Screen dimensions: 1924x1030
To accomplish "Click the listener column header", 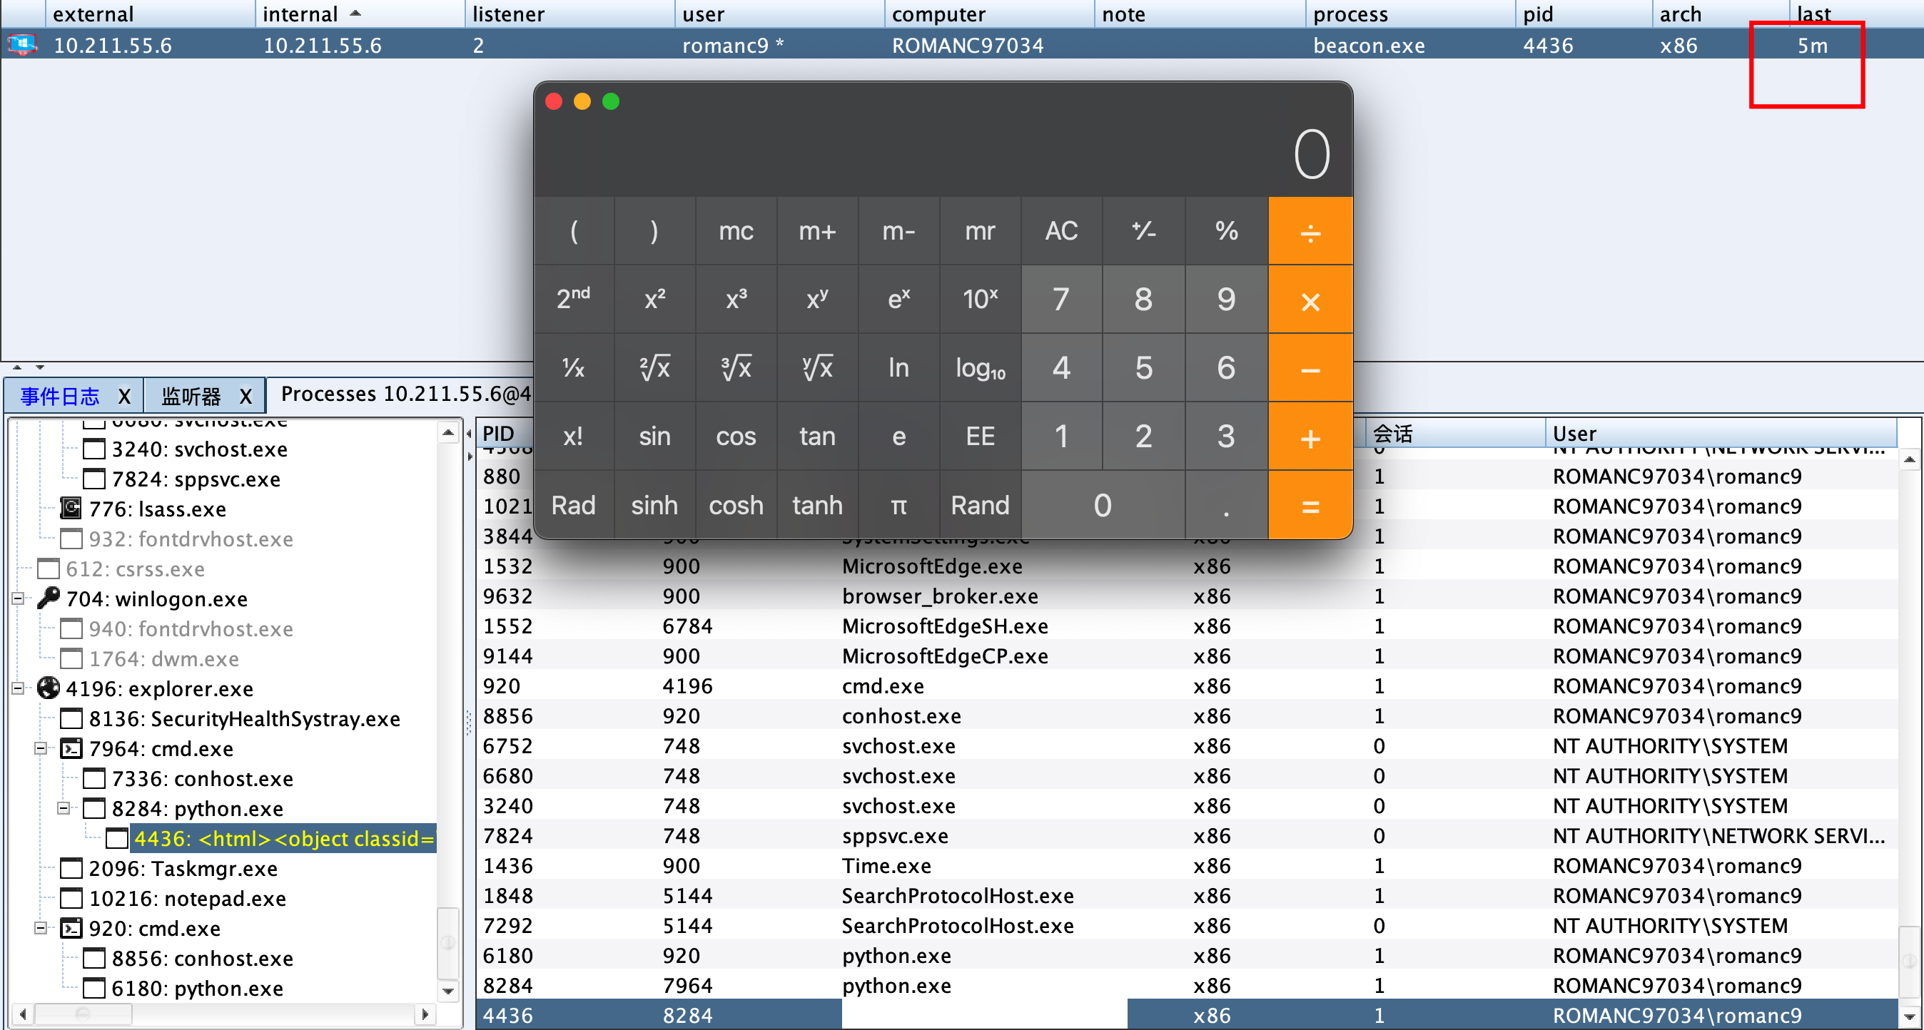I will click(569, 14).
